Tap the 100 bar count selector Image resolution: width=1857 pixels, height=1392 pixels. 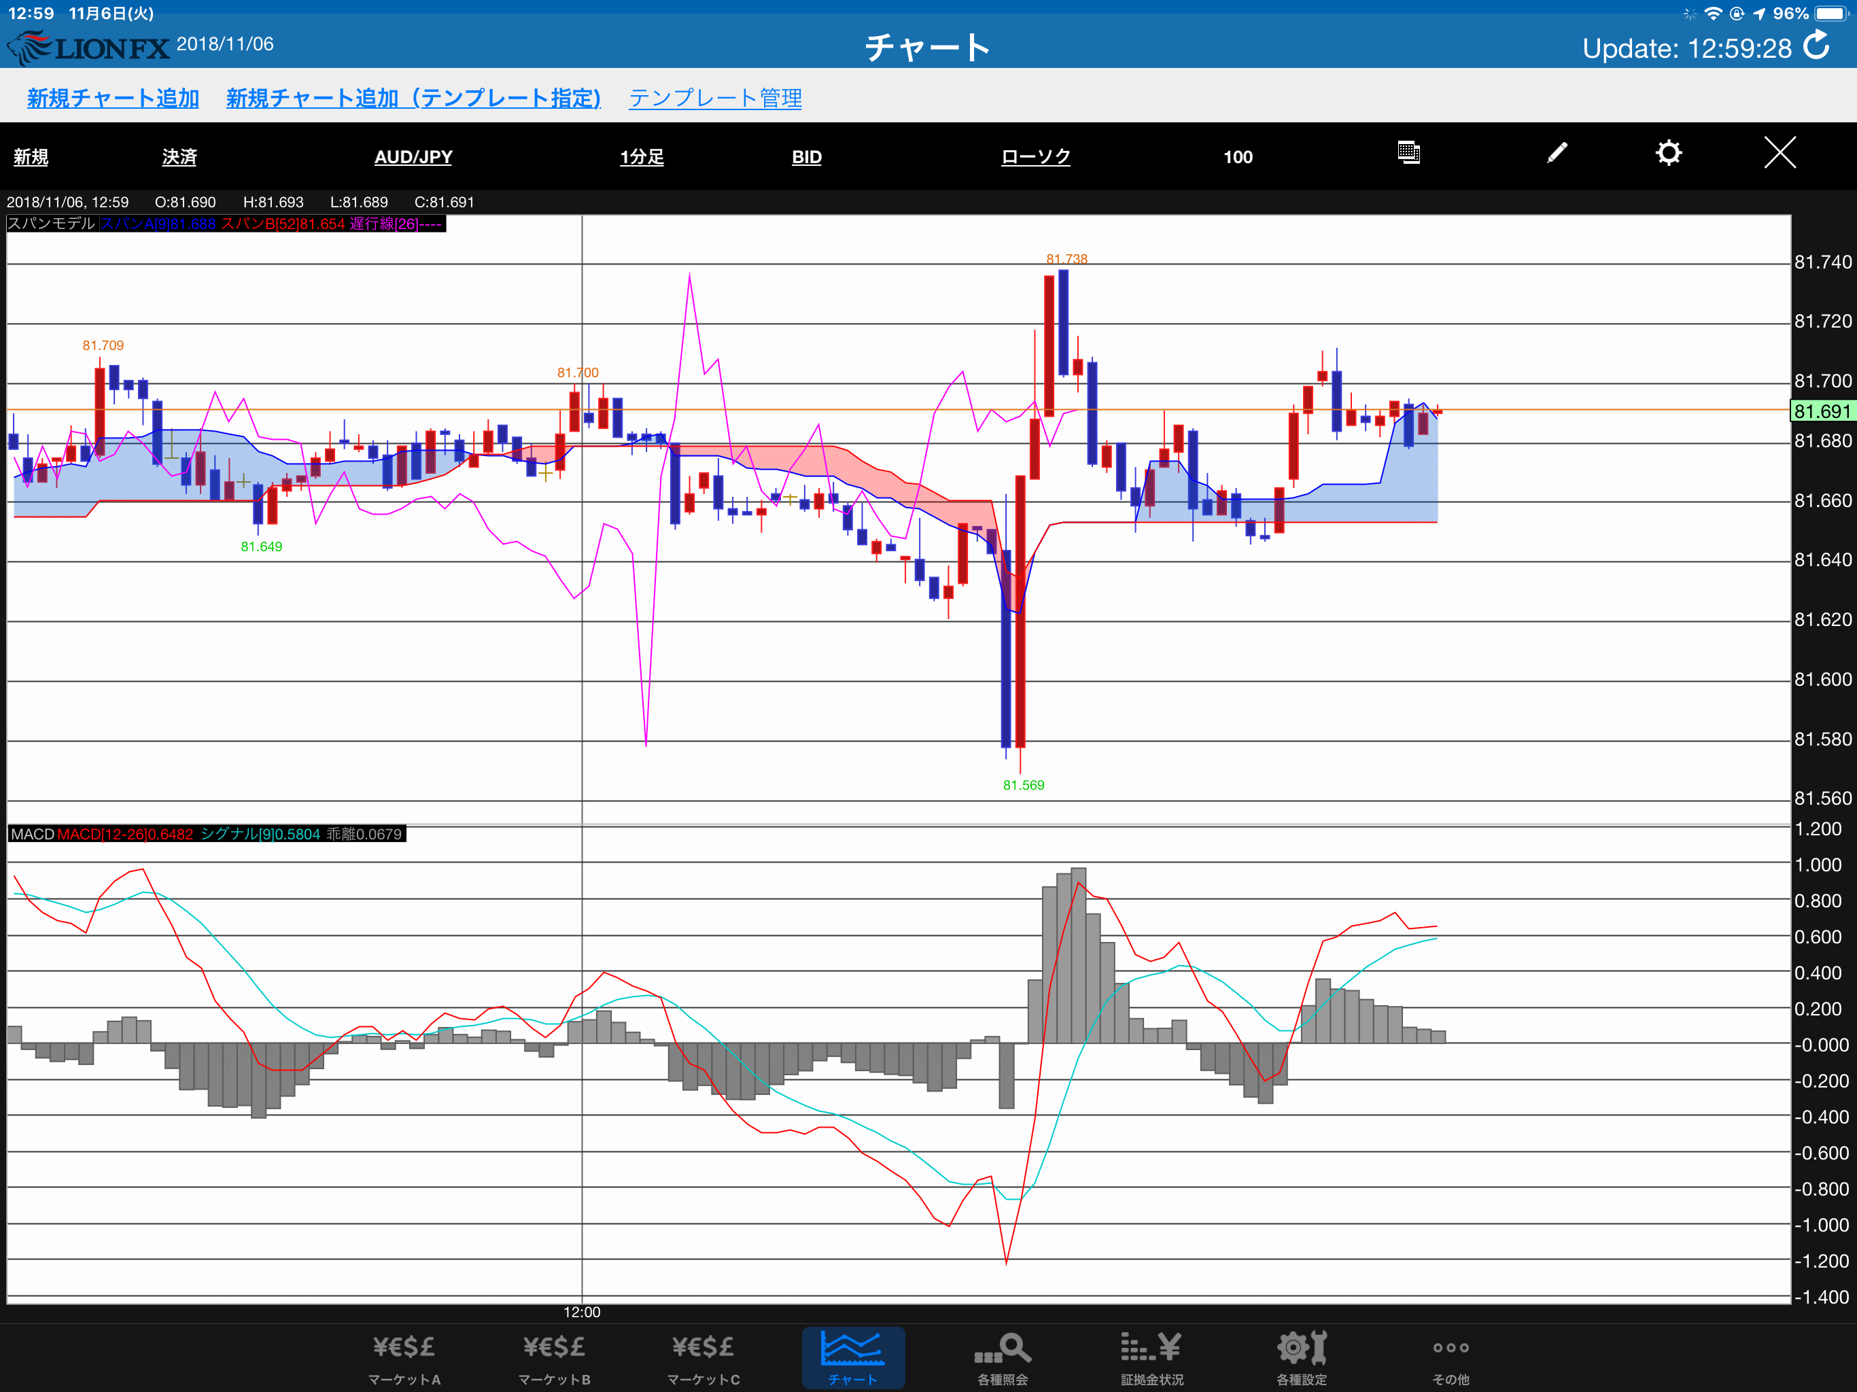1238,157
